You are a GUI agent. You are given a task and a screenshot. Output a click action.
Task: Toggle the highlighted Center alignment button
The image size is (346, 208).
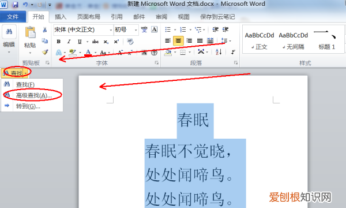(178, 40)
